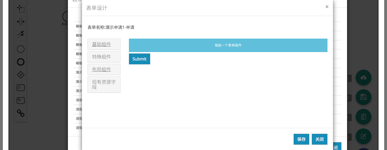
Task: Click the green floppy save button
Action: 363,97
